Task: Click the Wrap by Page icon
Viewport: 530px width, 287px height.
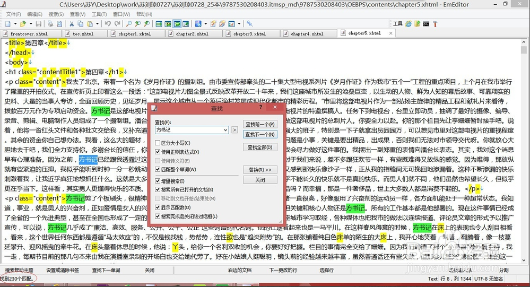Action: 186,24
